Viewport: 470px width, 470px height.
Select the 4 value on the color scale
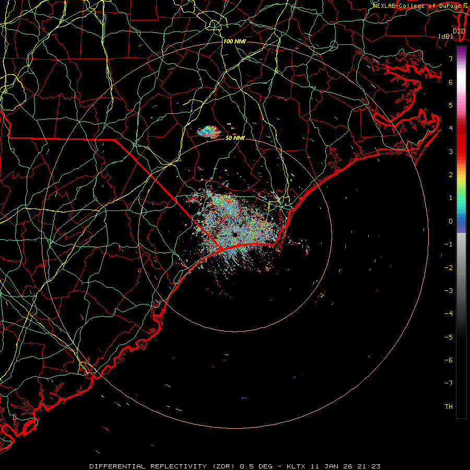(x=451, y=128)
